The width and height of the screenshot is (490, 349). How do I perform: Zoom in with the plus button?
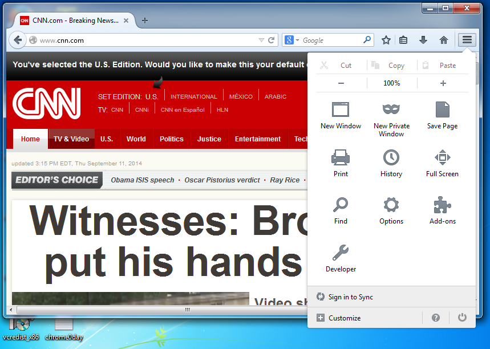[x=443, y=83]
